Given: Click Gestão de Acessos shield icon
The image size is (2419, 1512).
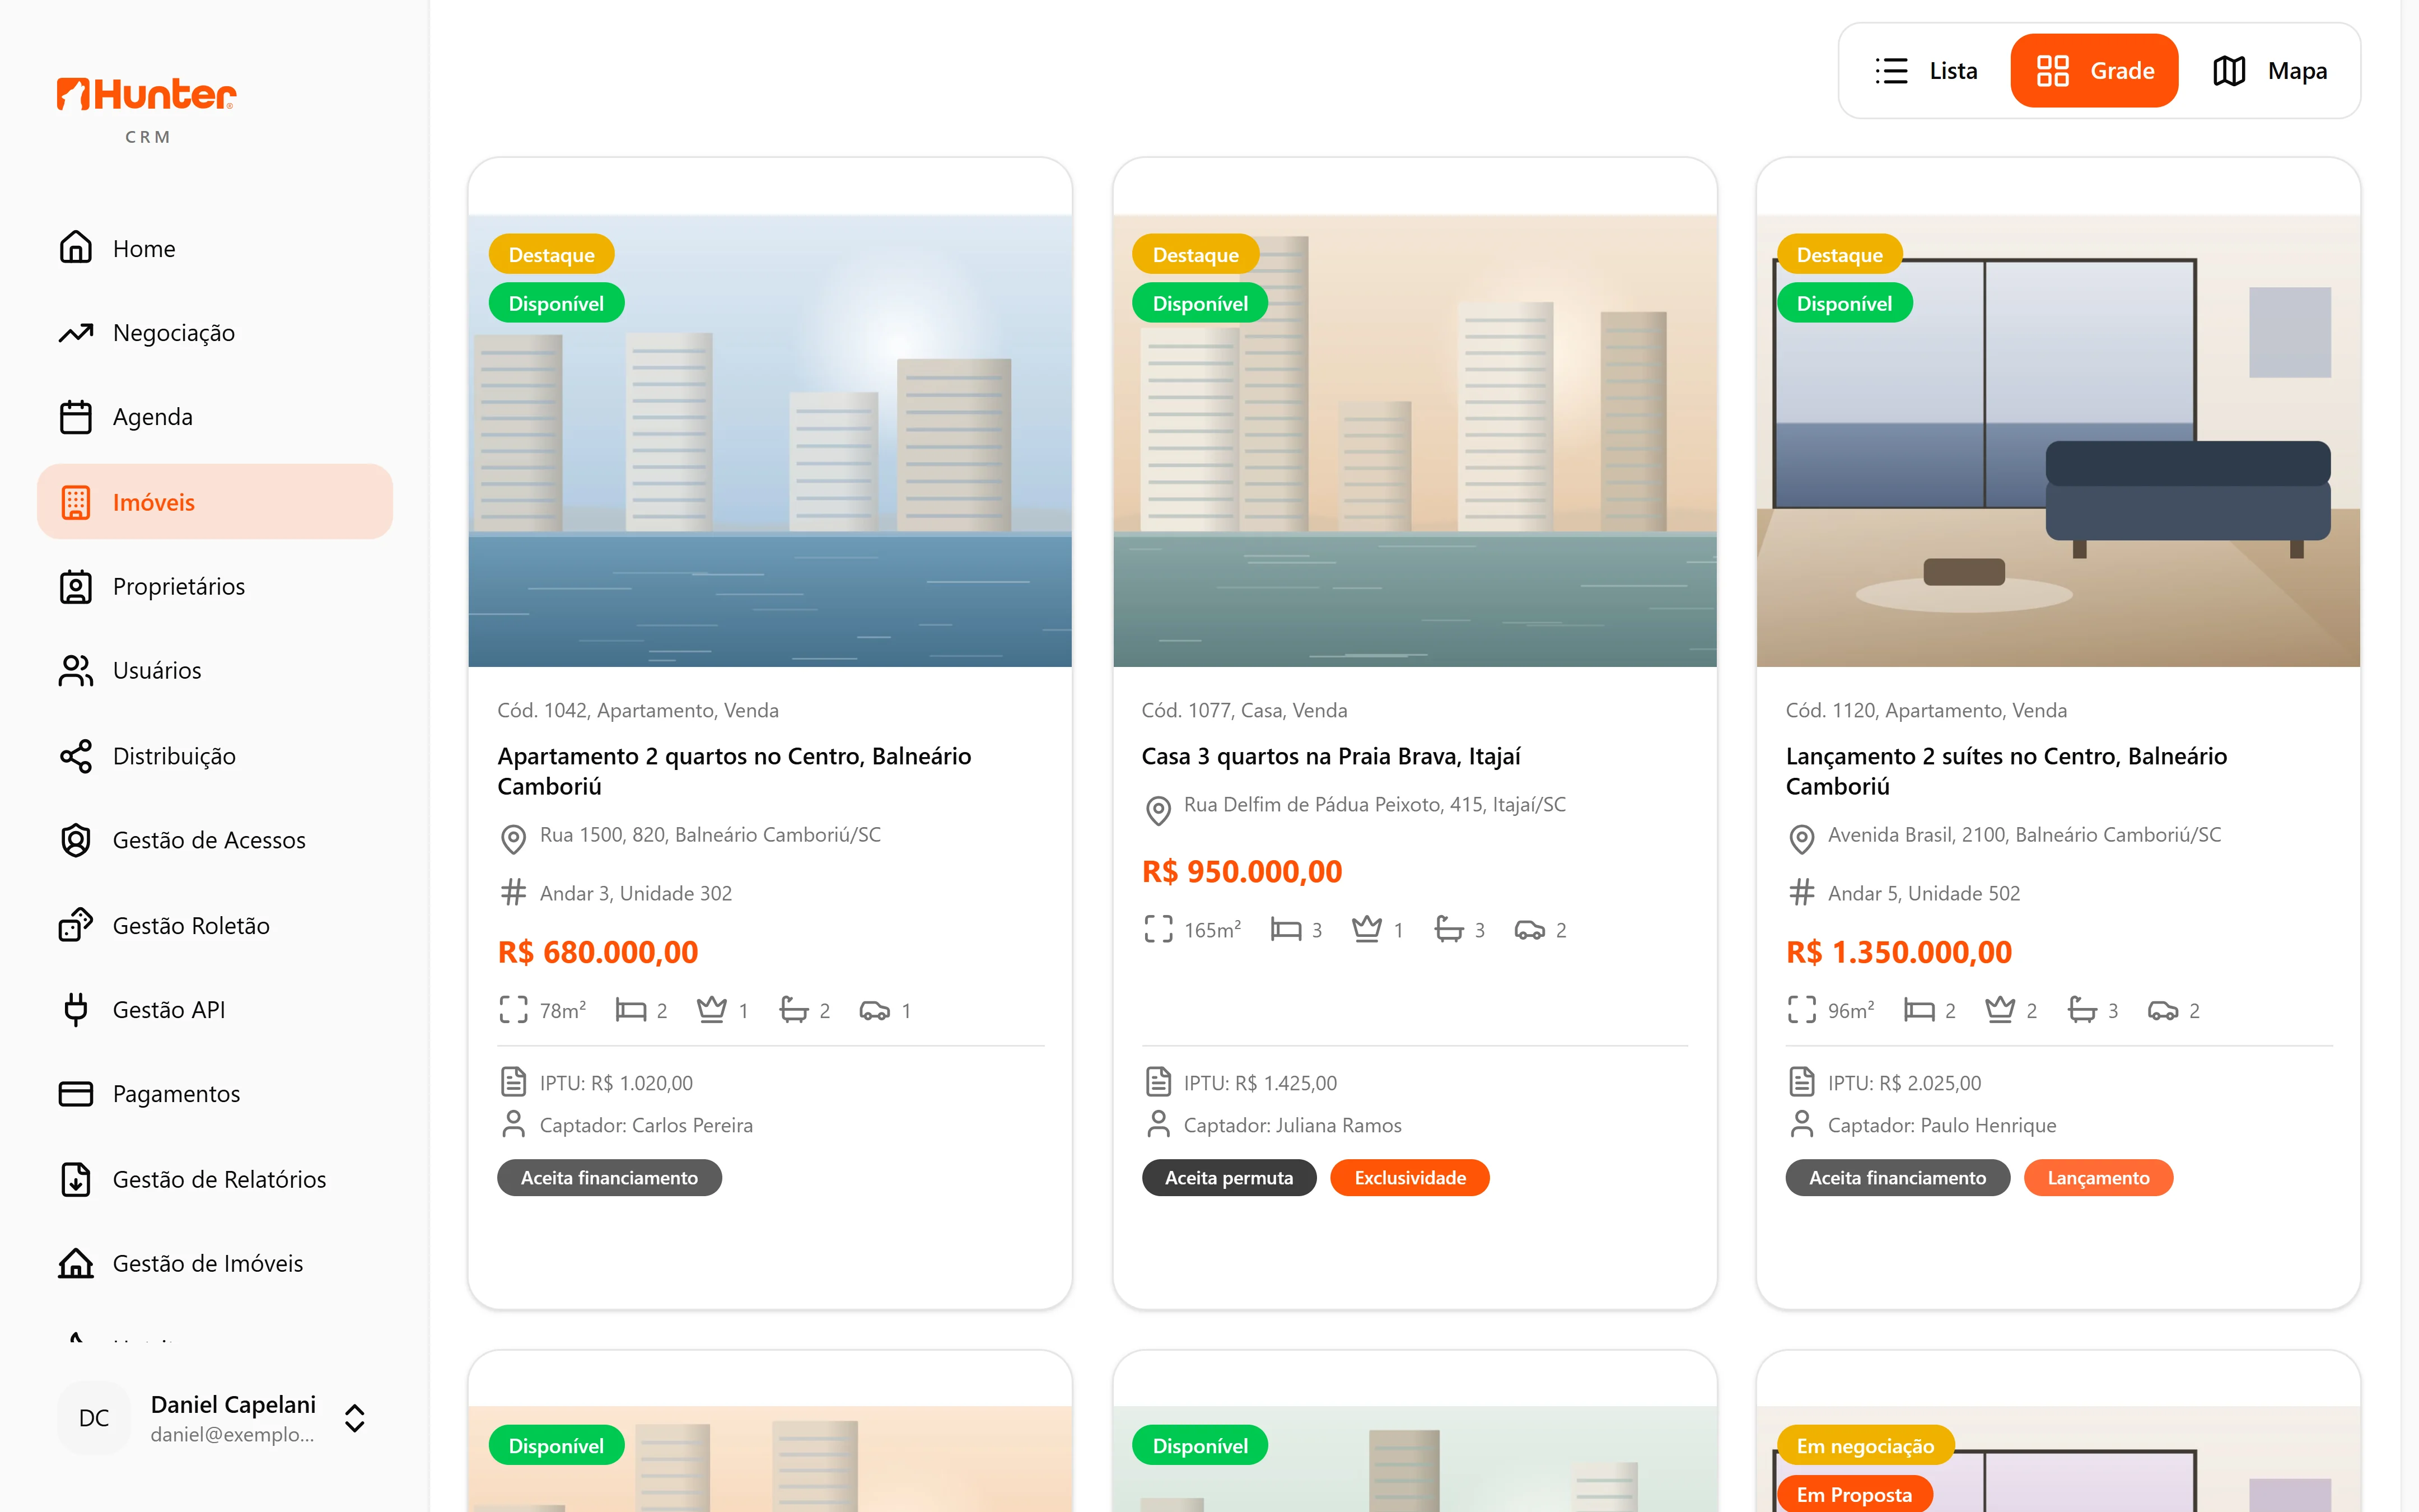Looking at the screenshot, I should 76,840.
